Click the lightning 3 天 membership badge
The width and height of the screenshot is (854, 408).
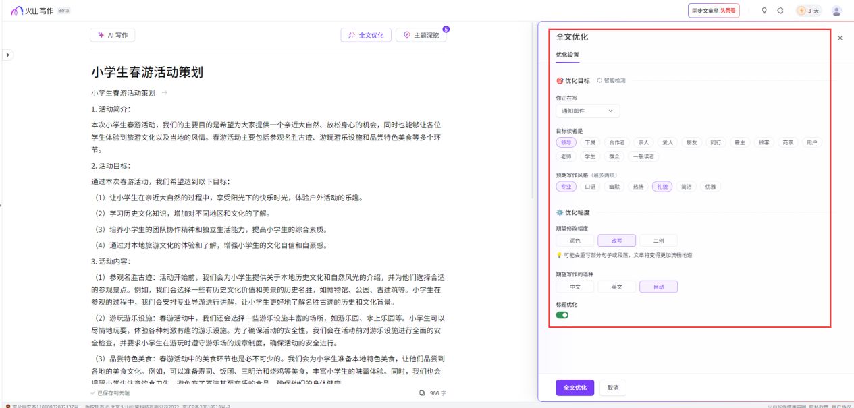[809, 11]
